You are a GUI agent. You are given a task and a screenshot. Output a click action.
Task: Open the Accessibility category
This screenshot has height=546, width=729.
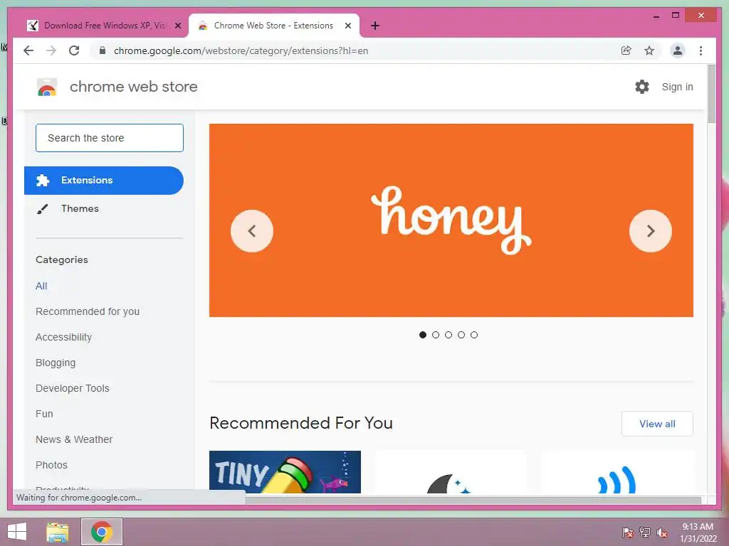pos(63,337)
